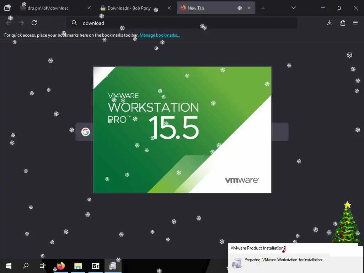This screenshot has height=273, width=364.
Task: Open the Windows Start menu
Action: point(9,266)
